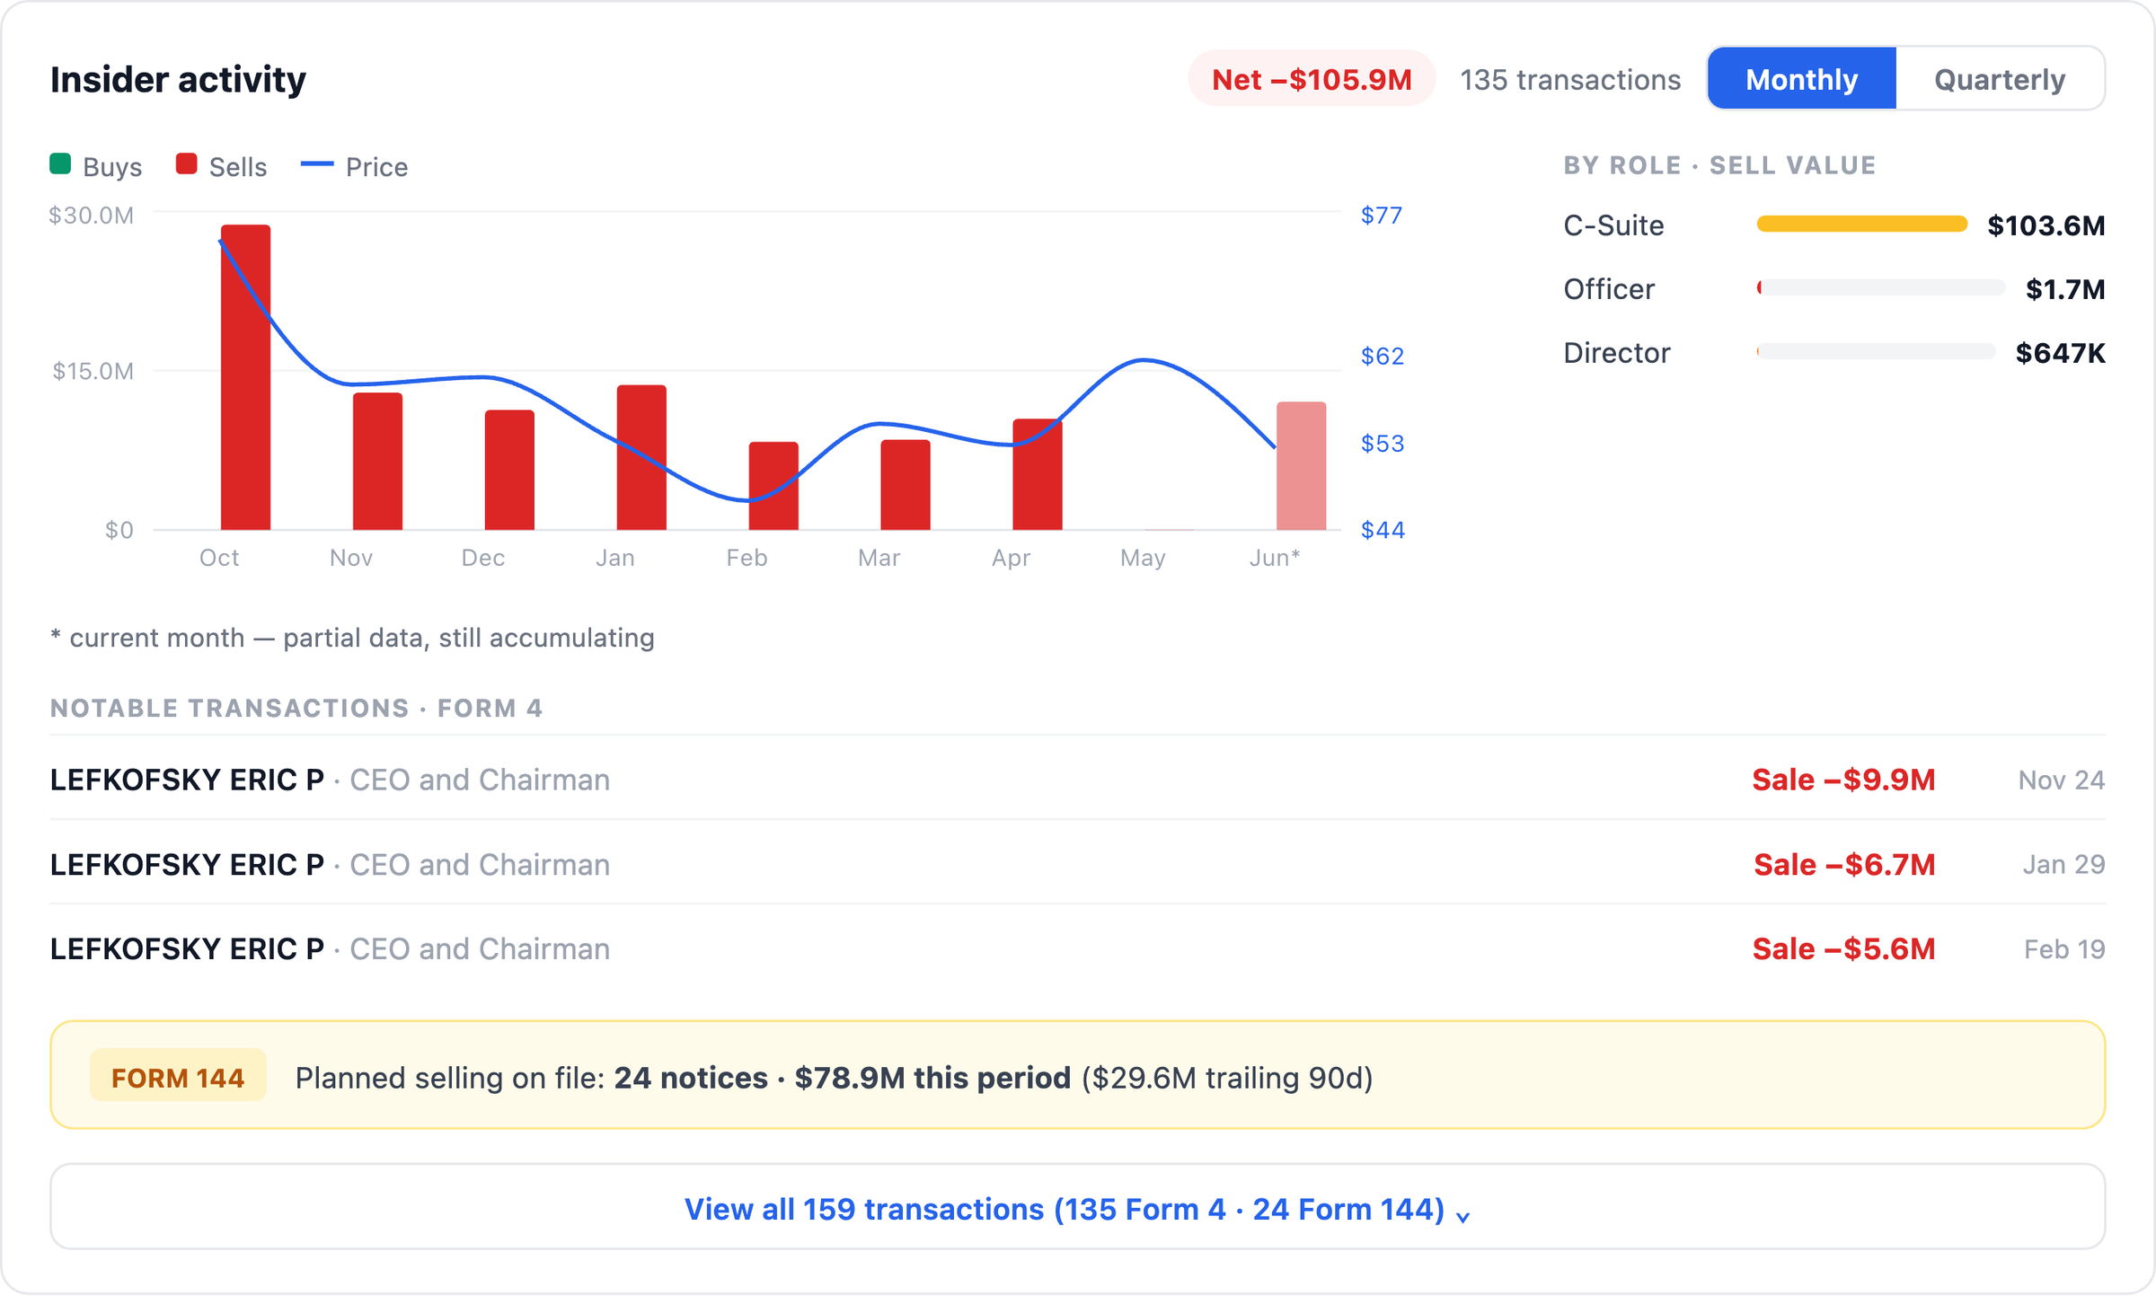This screenshot has height=1296, width=2156.
Task: Click the Sale –$5.6M amount
Action: pyautogui.click(x=1843, y=948)
